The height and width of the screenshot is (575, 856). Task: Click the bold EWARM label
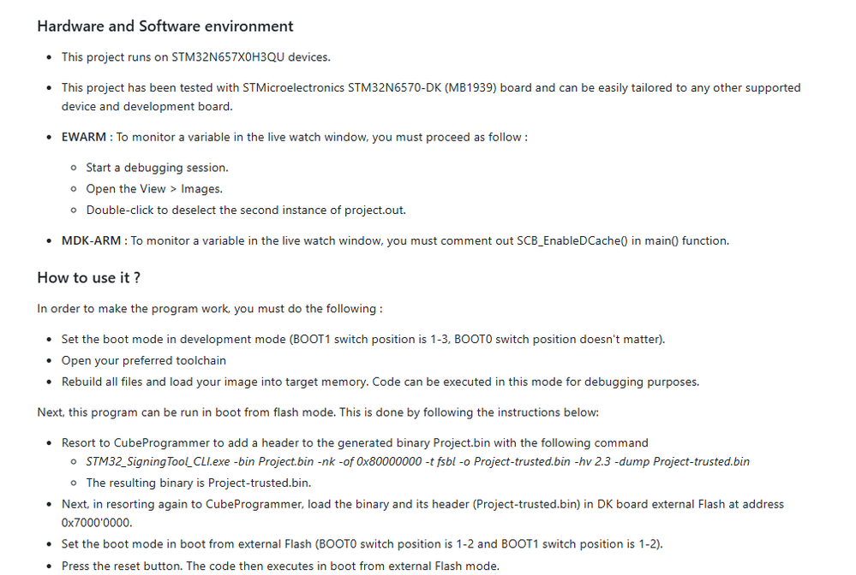click(83, 138)
